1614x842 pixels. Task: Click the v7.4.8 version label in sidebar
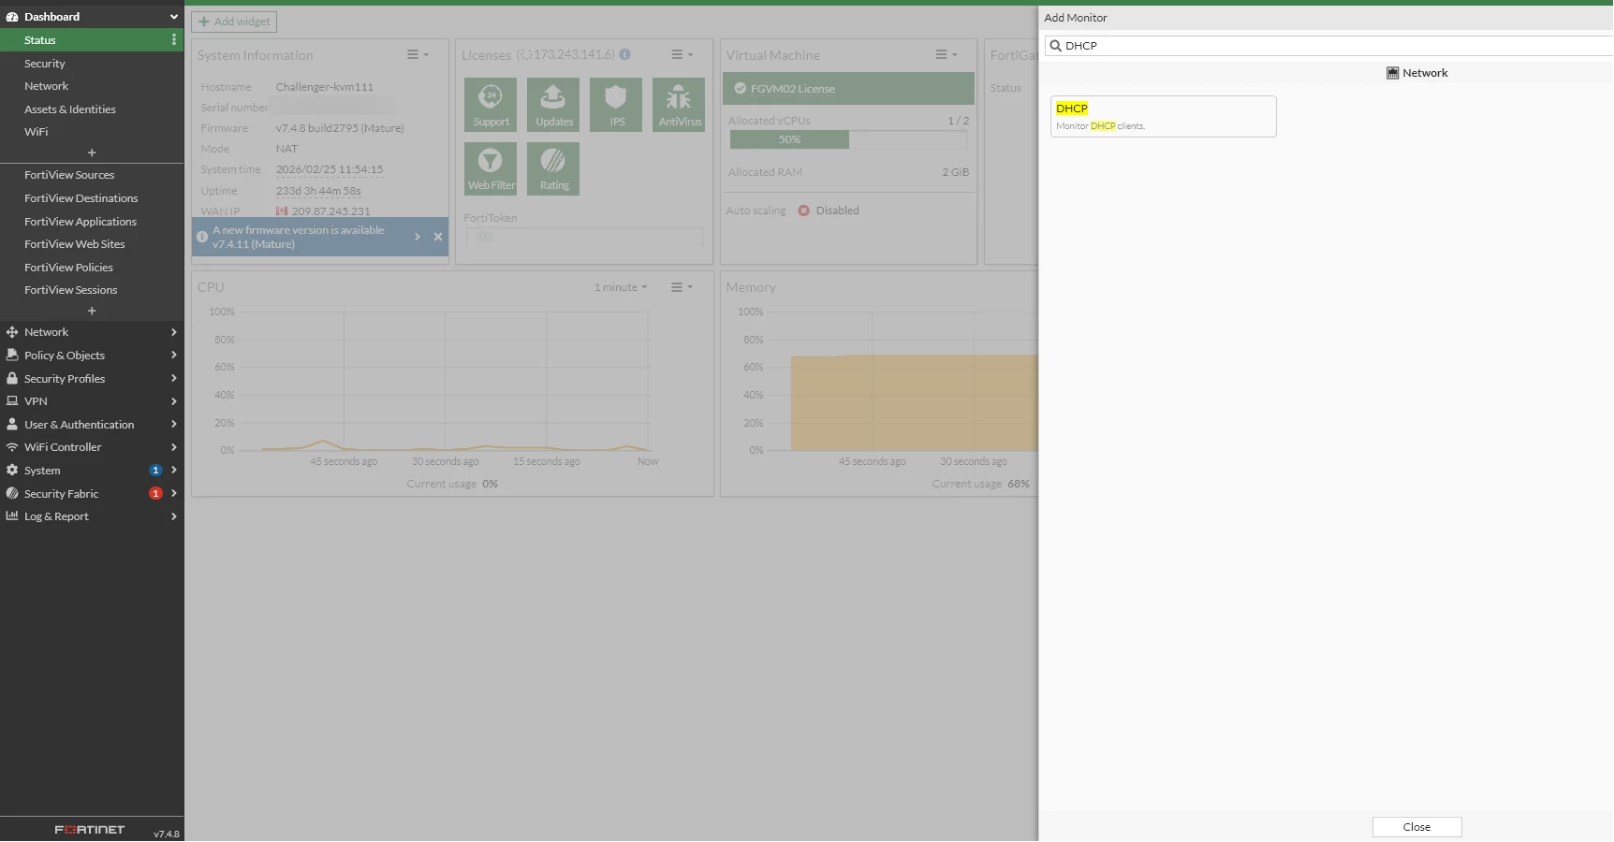tap(167, 834)
